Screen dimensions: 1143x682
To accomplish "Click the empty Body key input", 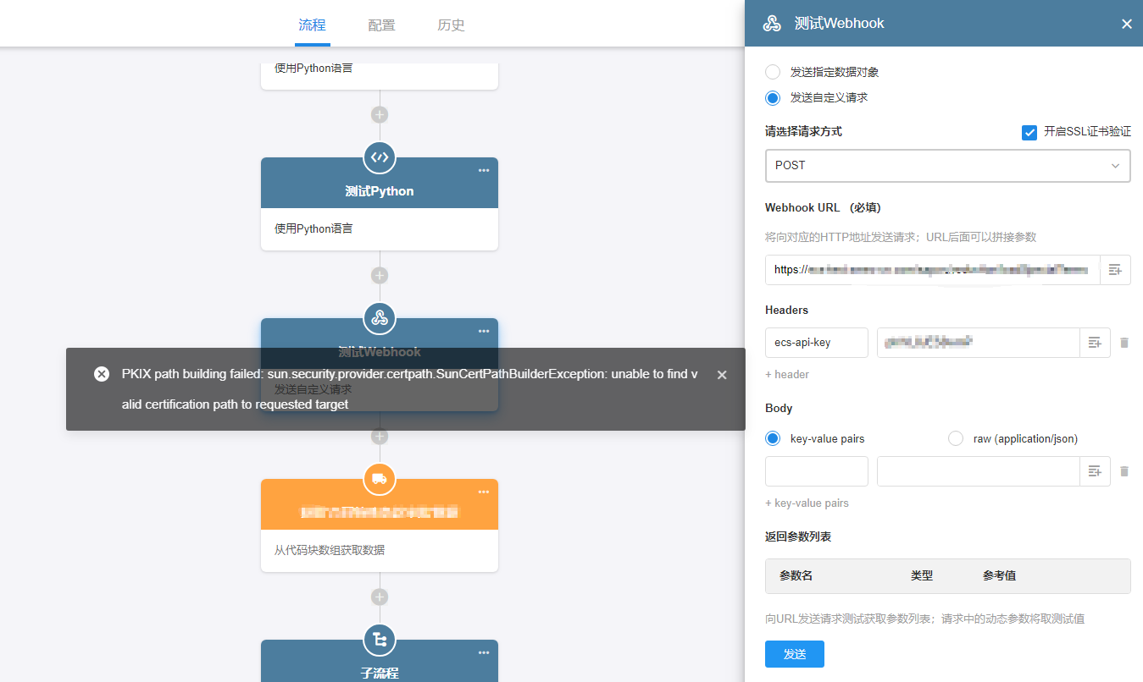I will (817, 471).
